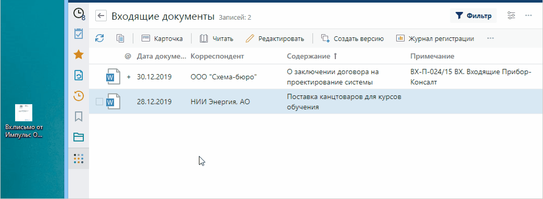543x199 pixels.
Task: Go back with the left arrow button
Action: pyautogui.click(x=101, y=16)
